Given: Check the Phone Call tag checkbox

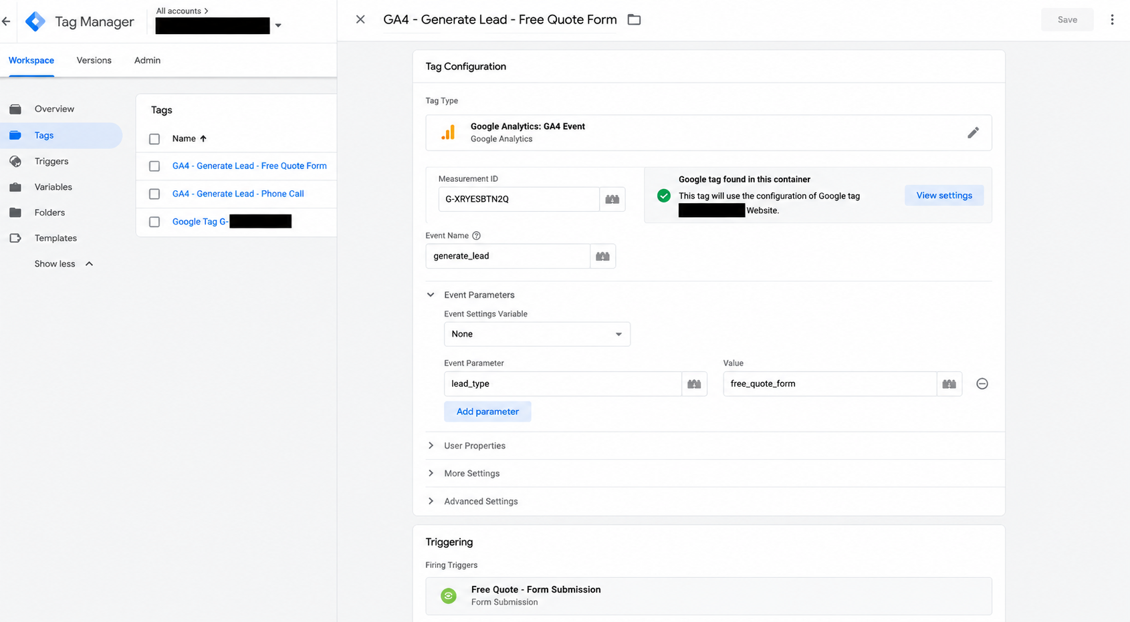Looking at the screenshot, I should tap(154, 194).
